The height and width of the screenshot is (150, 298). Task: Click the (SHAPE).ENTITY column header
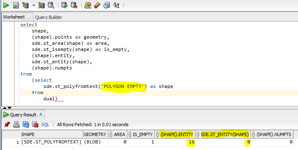click(x=175, y=134)
